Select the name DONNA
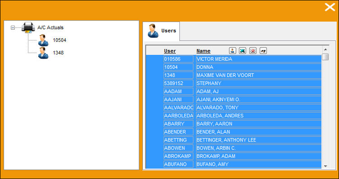The height and width of the screenshot is (179, 339). coord(259,67)
